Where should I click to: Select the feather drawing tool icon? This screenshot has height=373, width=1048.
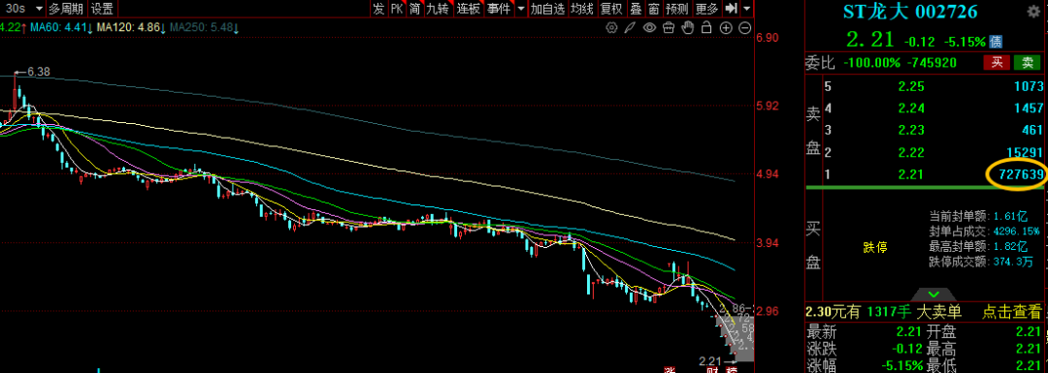[630, 28]
